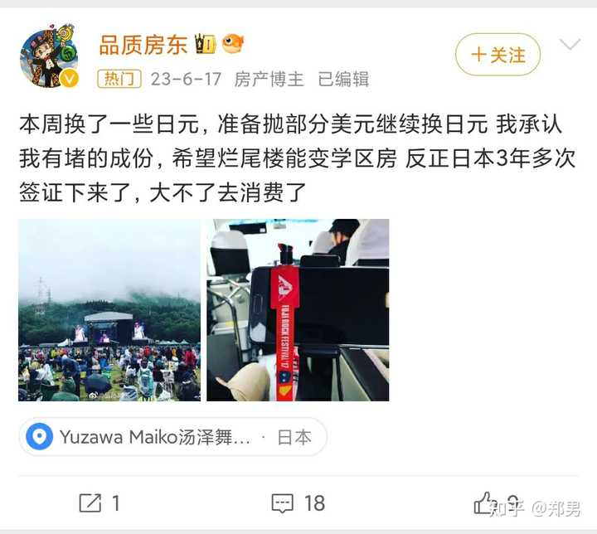Like the post with thumbs-up icon
The width and height of the screenshot is (597, 534).
pyautogui.click(x=483, y=502)
